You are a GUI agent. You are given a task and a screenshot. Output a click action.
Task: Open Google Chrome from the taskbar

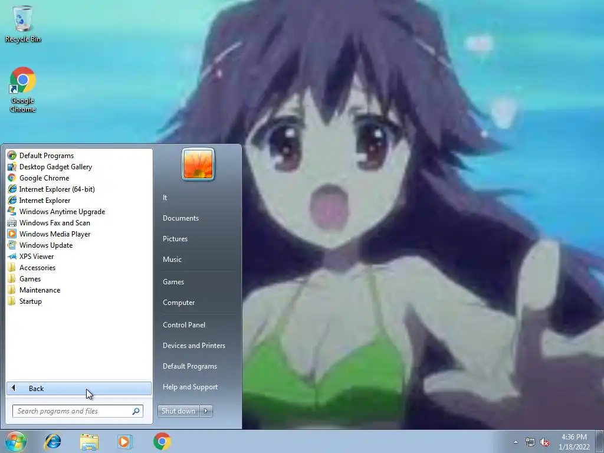click(162, 441)
